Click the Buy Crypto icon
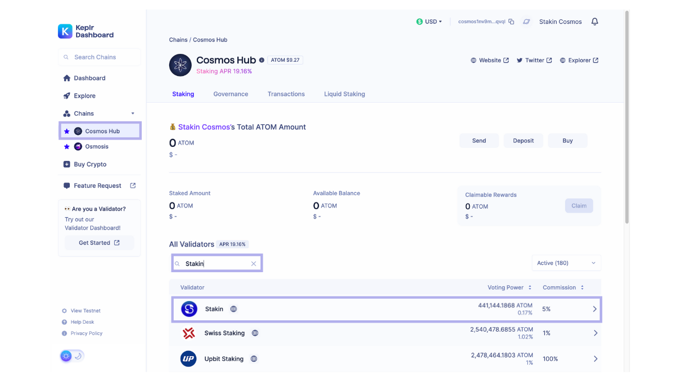This screenshot has height=381, width=681. (x=67, y=164)
